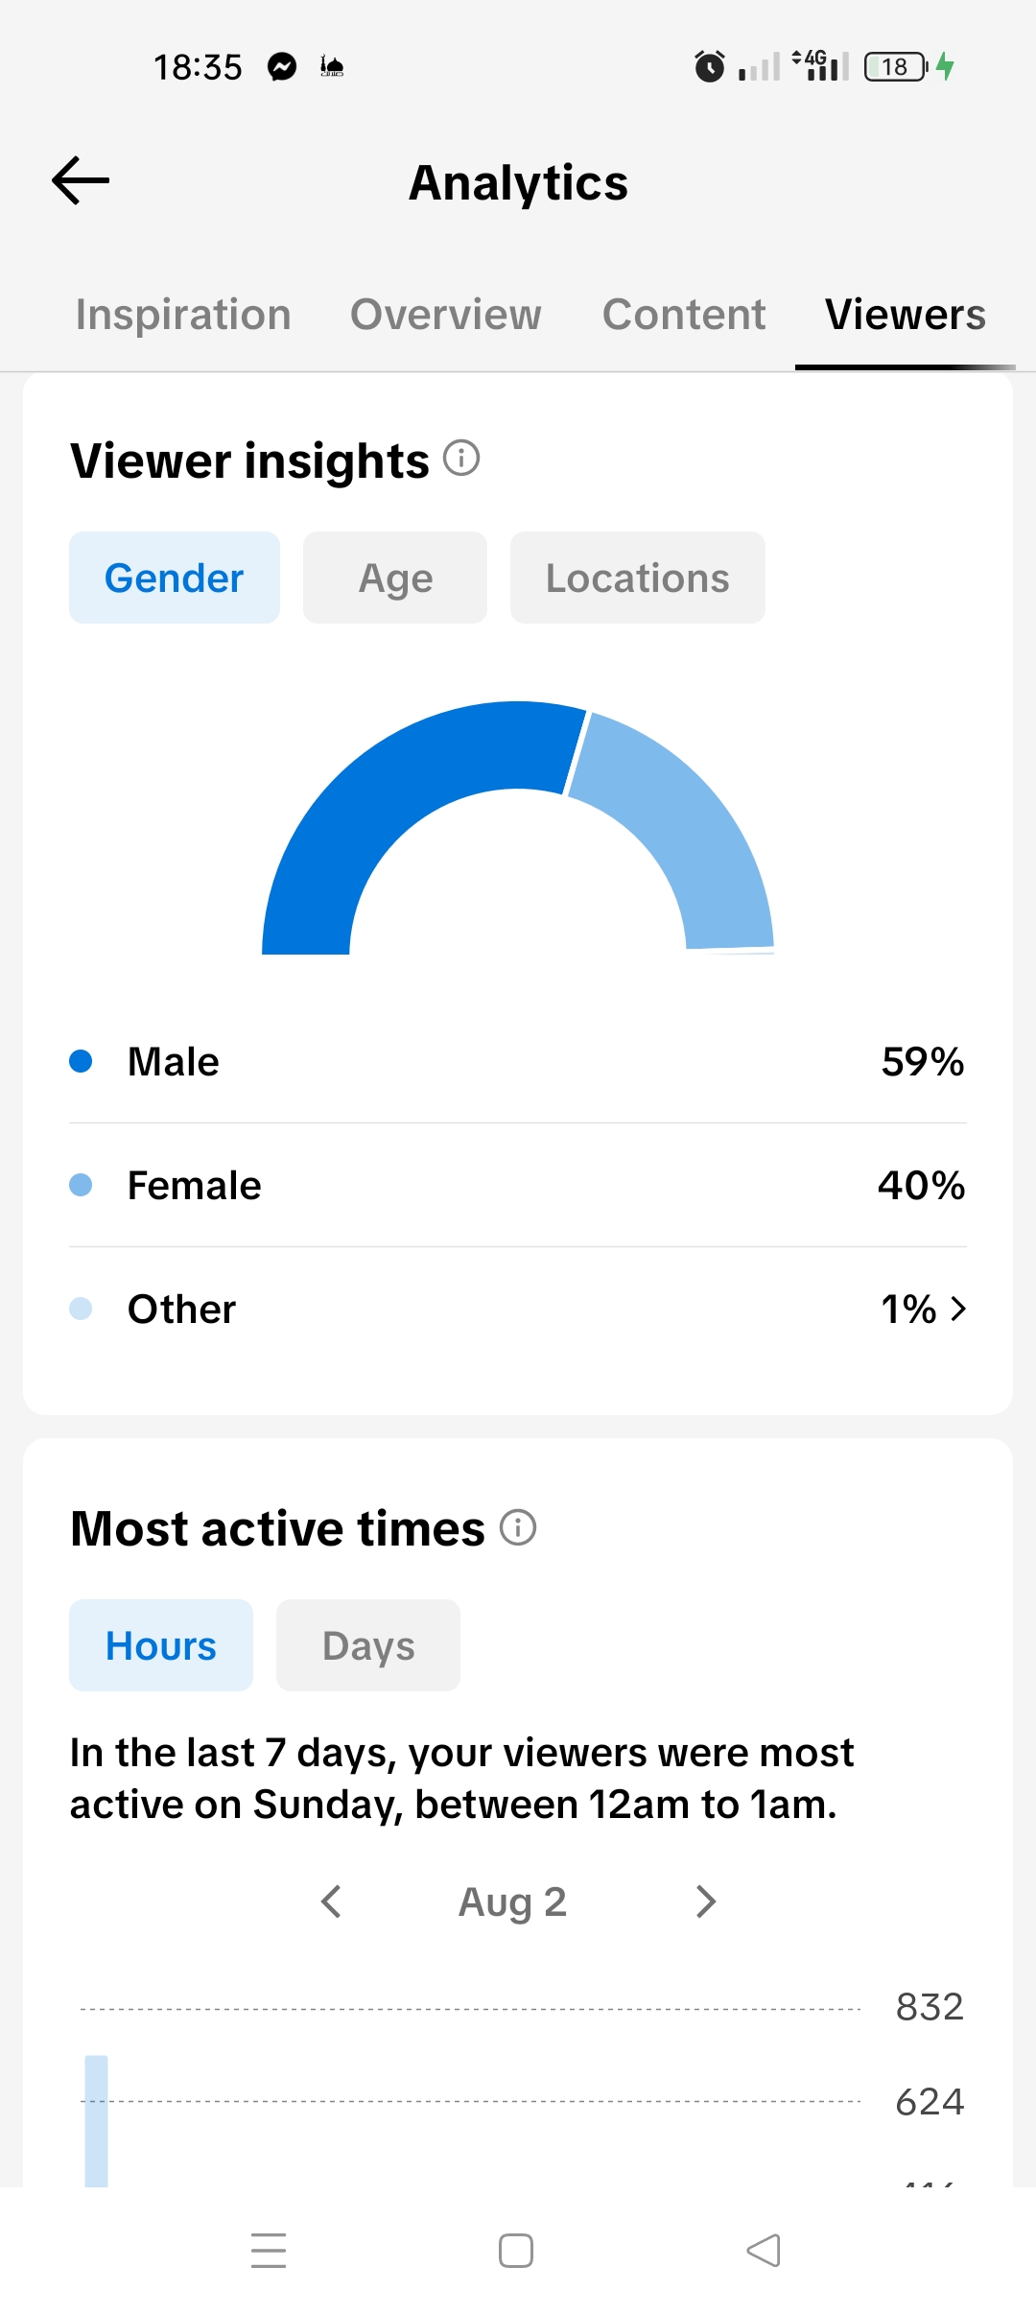Expand the Other gender breakdown chevron
Image resolution: width=1036 pixels, height=2314 pixels.
point(957,1309)
